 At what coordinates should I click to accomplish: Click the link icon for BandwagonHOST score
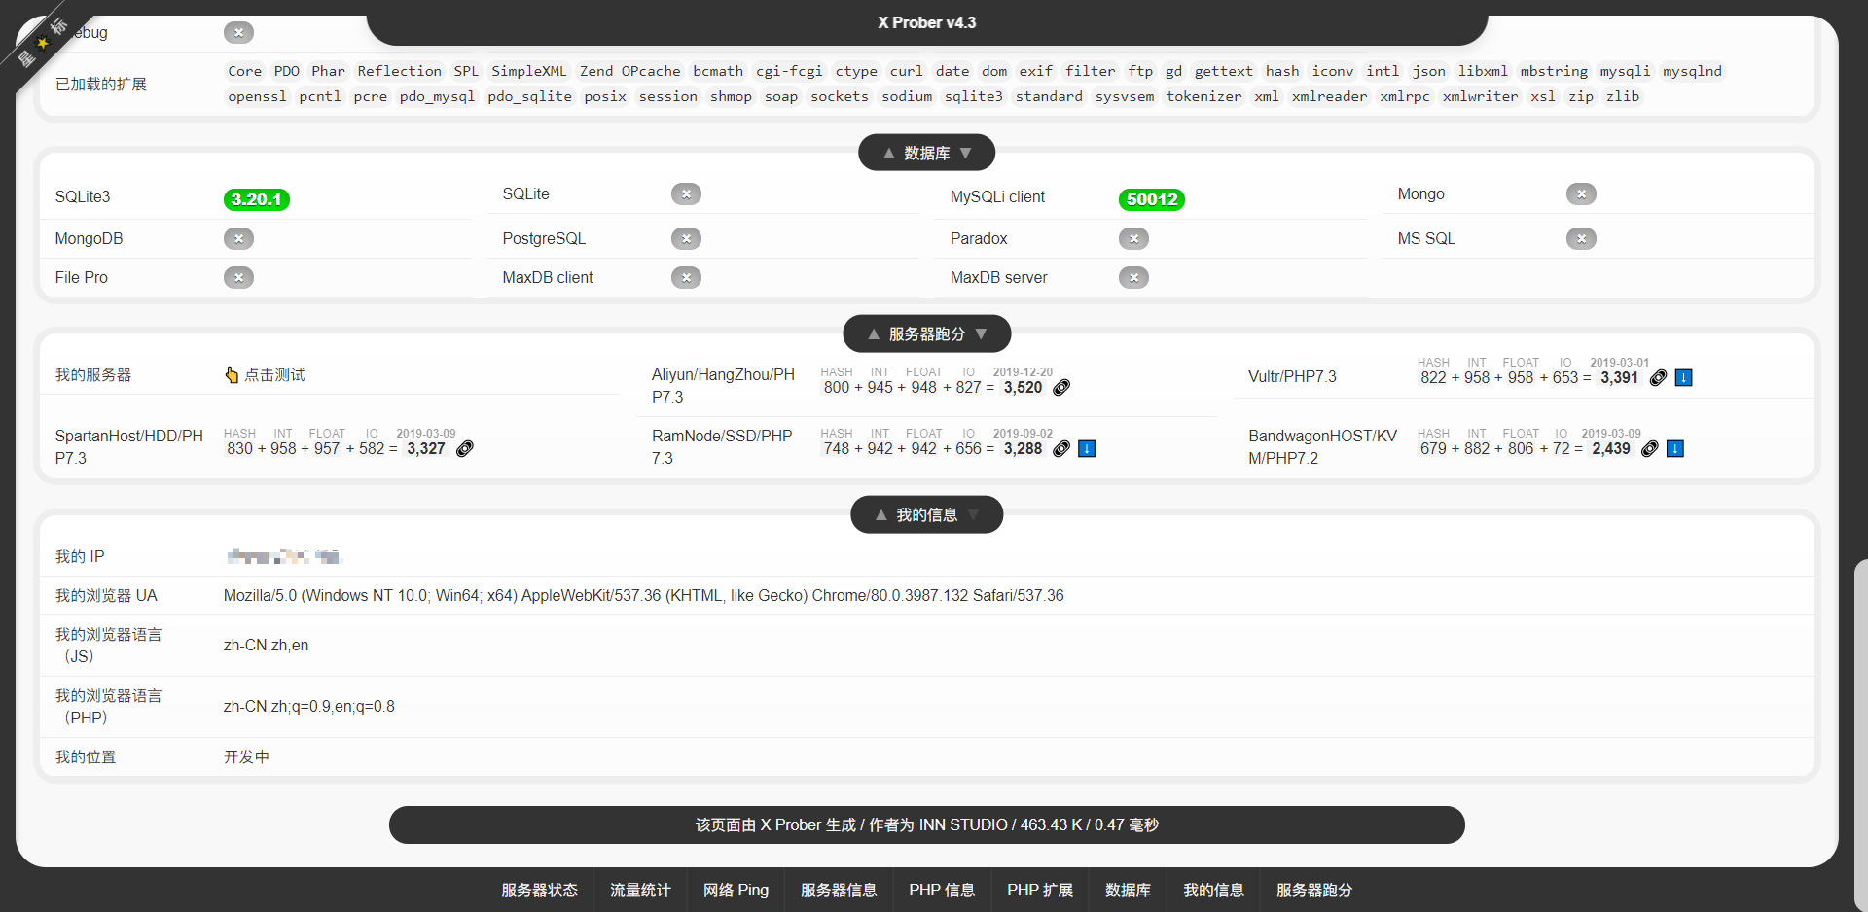pos(1649,448)
